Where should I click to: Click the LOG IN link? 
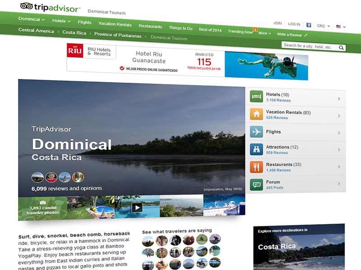(x=294, y=24)
